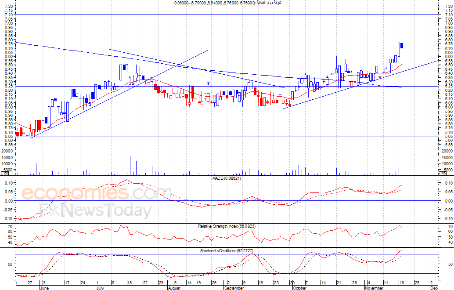Open the economies.com watermark link
The height and width of the screenshot is (290, 454).
point(96,192)
